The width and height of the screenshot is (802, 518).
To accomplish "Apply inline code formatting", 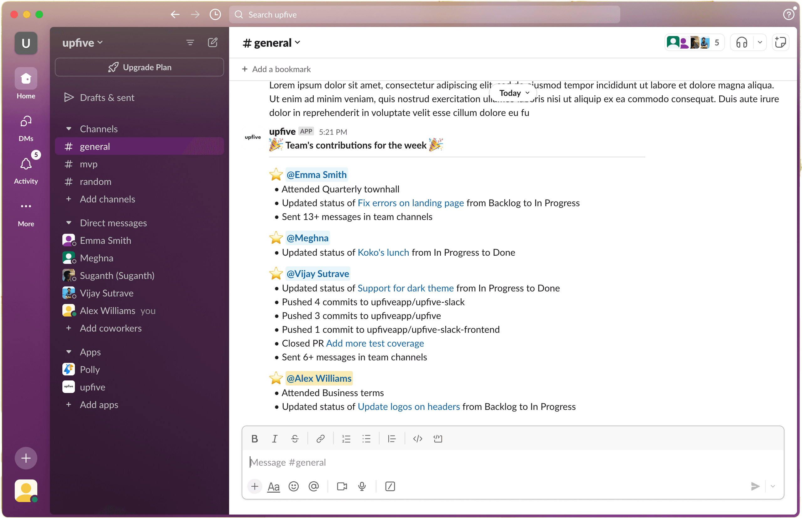I will (417, 439).
